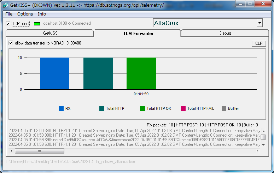Select the noradID=99408 log line
This screenshot has width=274, height=173.
[x=134, y=140]
